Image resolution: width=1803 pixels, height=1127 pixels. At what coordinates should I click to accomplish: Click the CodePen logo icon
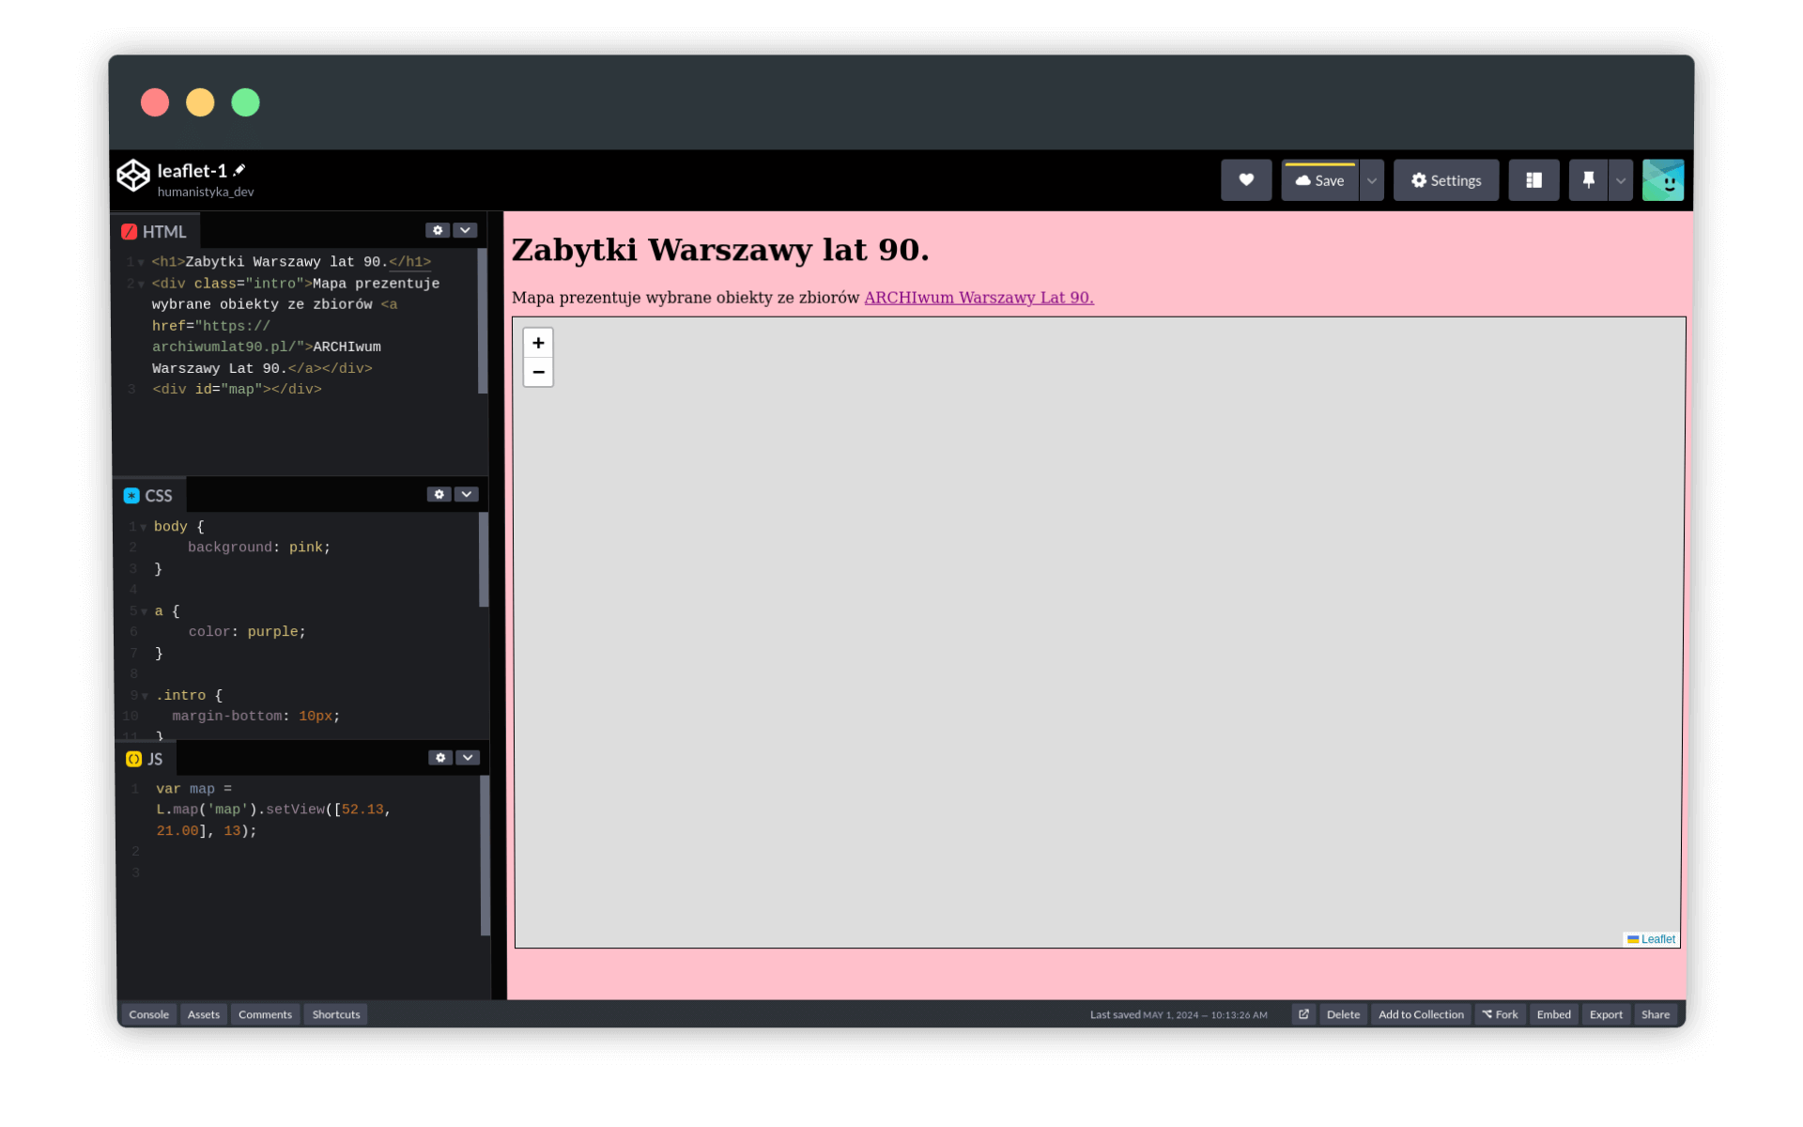click(x=133, y=176)
